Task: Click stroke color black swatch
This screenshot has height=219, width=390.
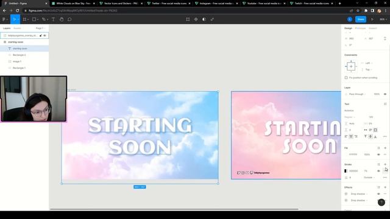Action: click(346, 171)
